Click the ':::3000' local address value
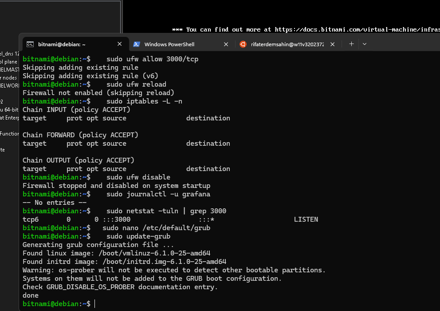 pos(117,219)
